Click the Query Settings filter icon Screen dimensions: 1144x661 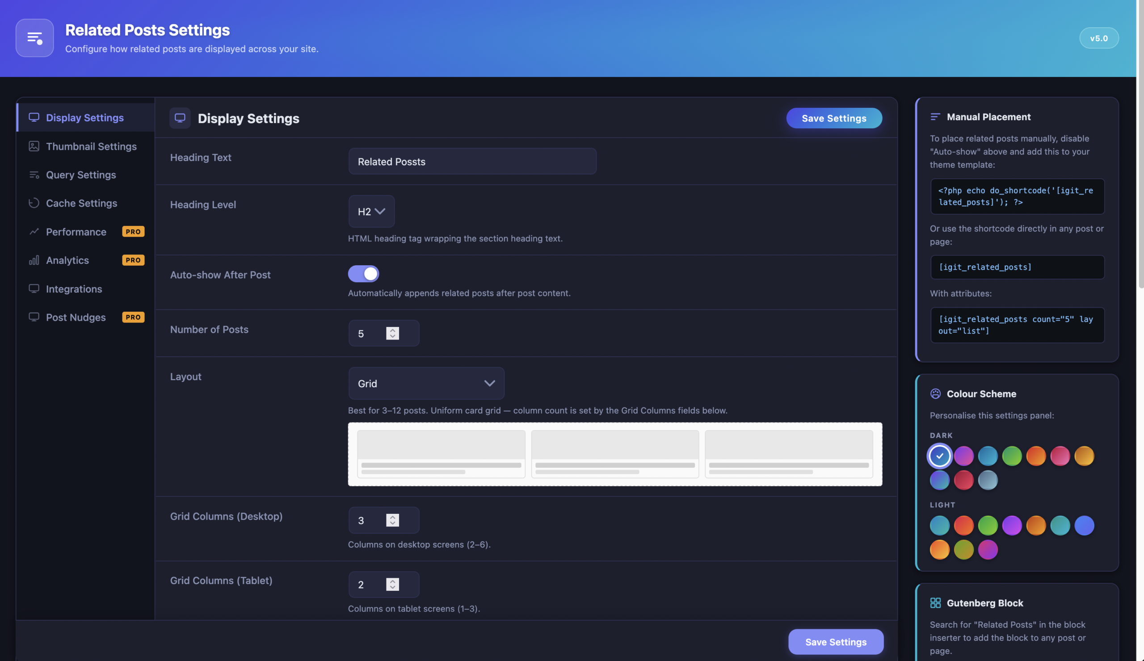pyautogui.click(x=34, y=175)
